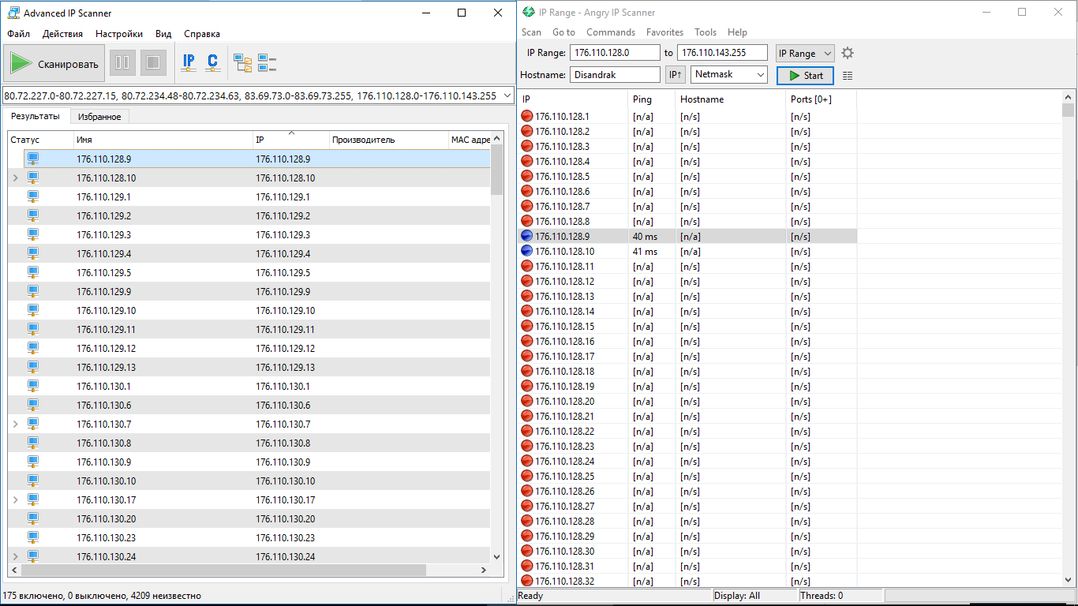Image resolution: width=1078 pixels, height=606 pixels.
Task: Open the Настройки menu
Action: pyautogui.click(x=119, y=34)
